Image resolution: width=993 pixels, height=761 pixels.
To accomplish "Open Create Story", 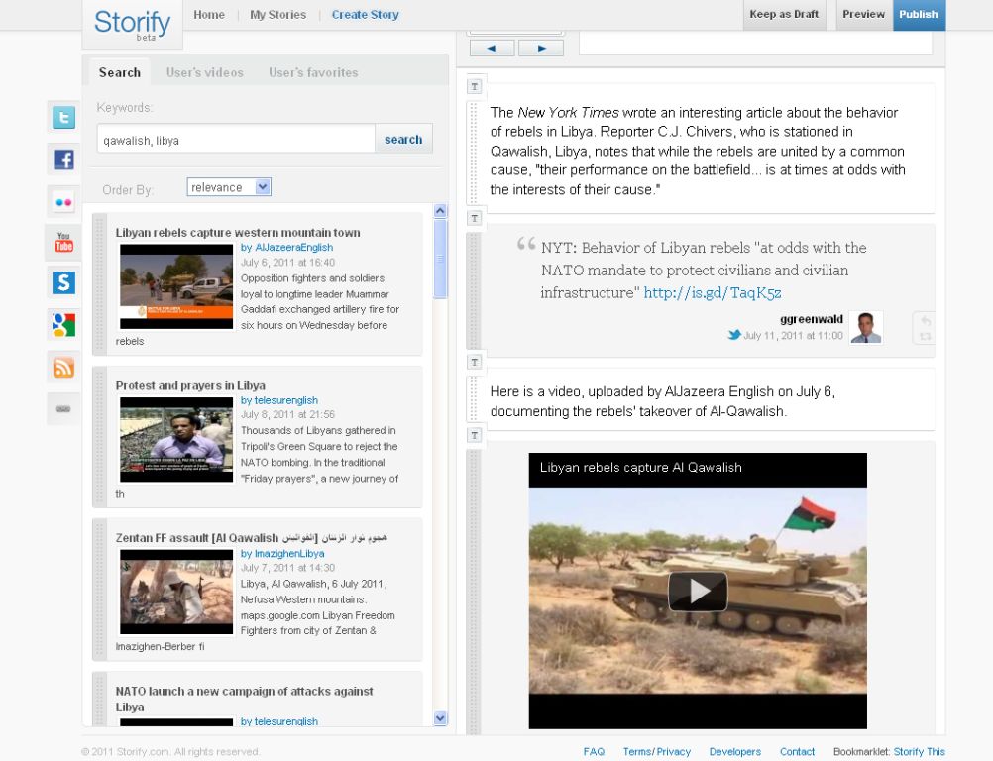I will (366, 15).
